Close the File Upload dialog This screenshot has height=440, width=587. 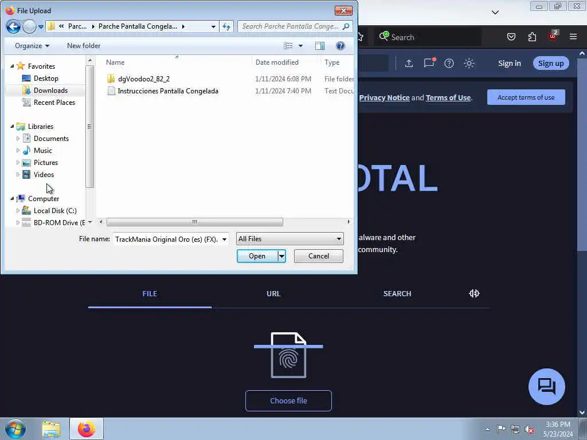(343, 10)
